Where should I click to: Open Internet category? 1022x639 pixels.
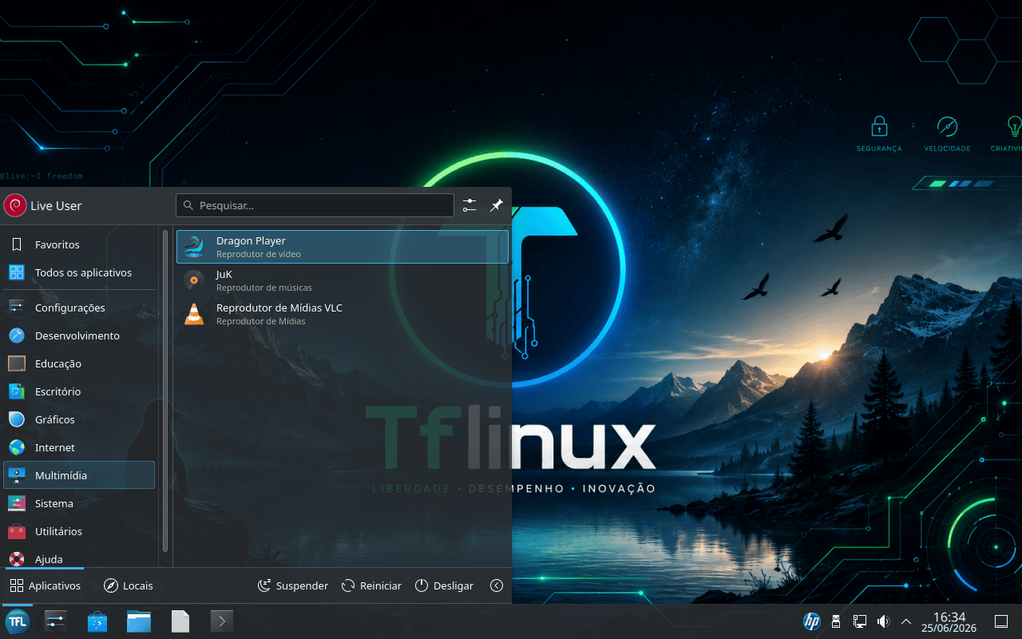79,447
